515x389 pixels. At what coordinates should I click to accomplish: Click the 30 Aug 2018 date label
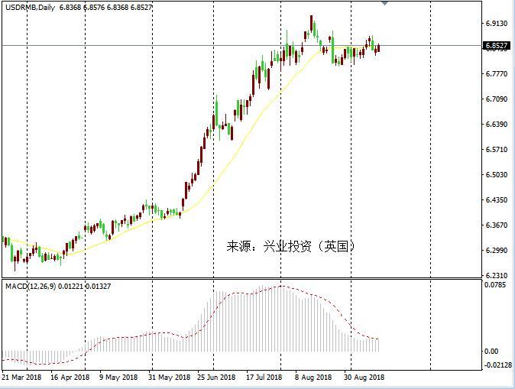click(x=364, y=378)
